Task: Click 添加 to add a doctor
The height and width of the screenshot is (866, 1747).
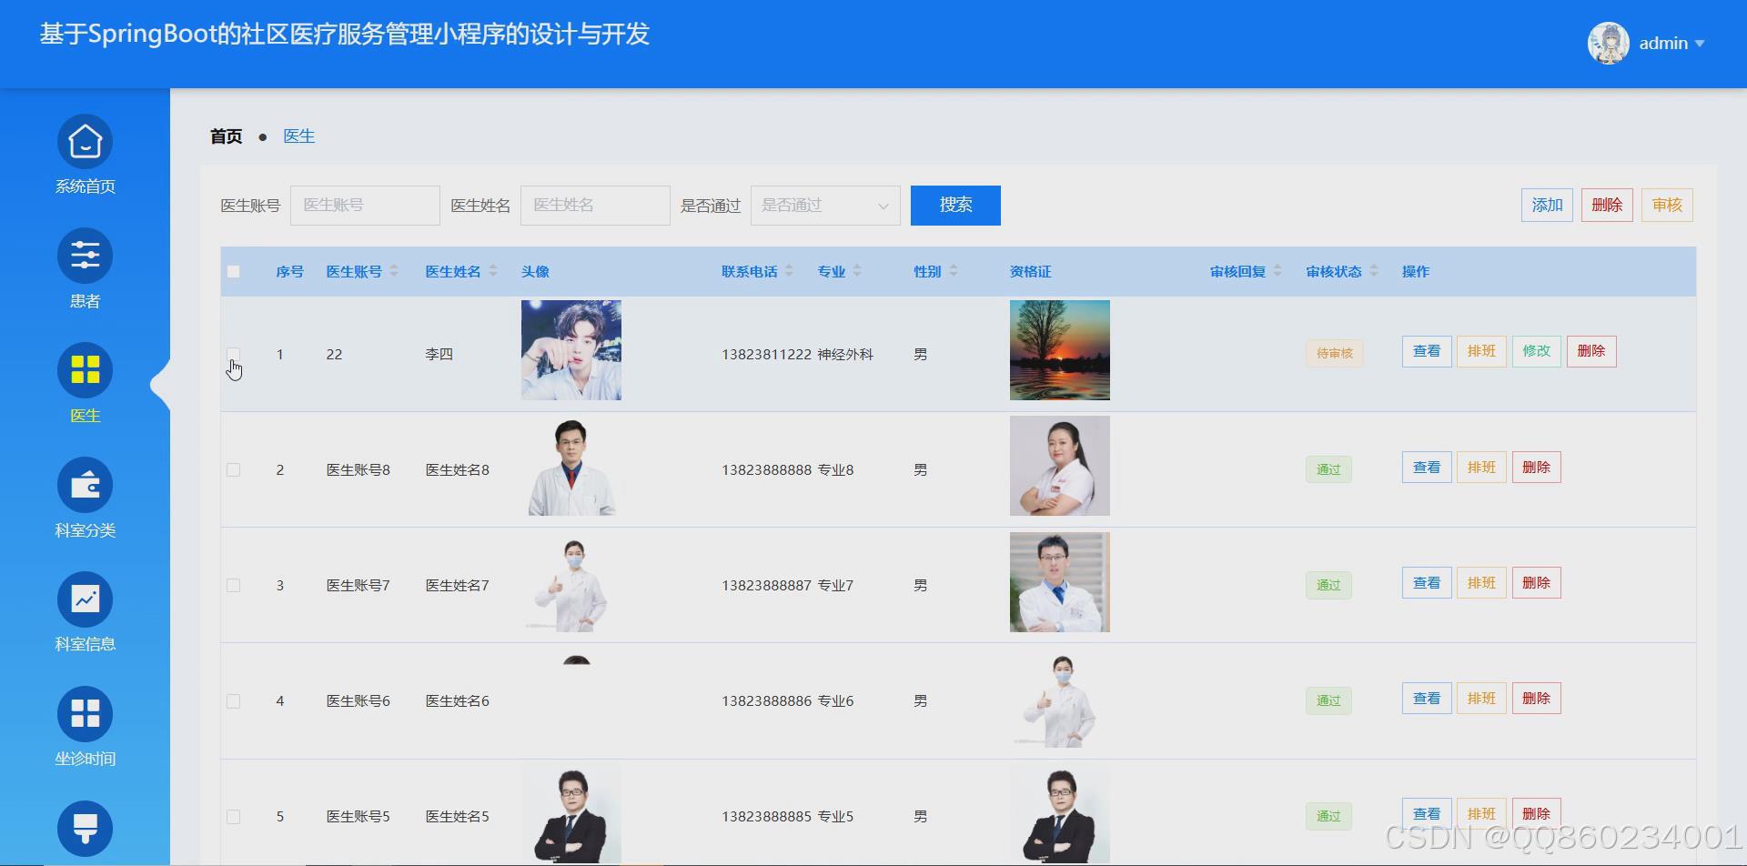Action: coord(1547,205)
